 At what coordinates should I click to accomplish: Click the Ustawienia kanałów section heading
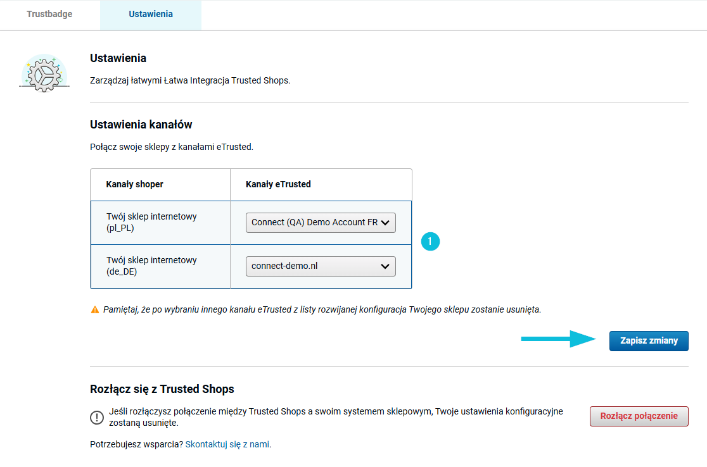point(141,125)
